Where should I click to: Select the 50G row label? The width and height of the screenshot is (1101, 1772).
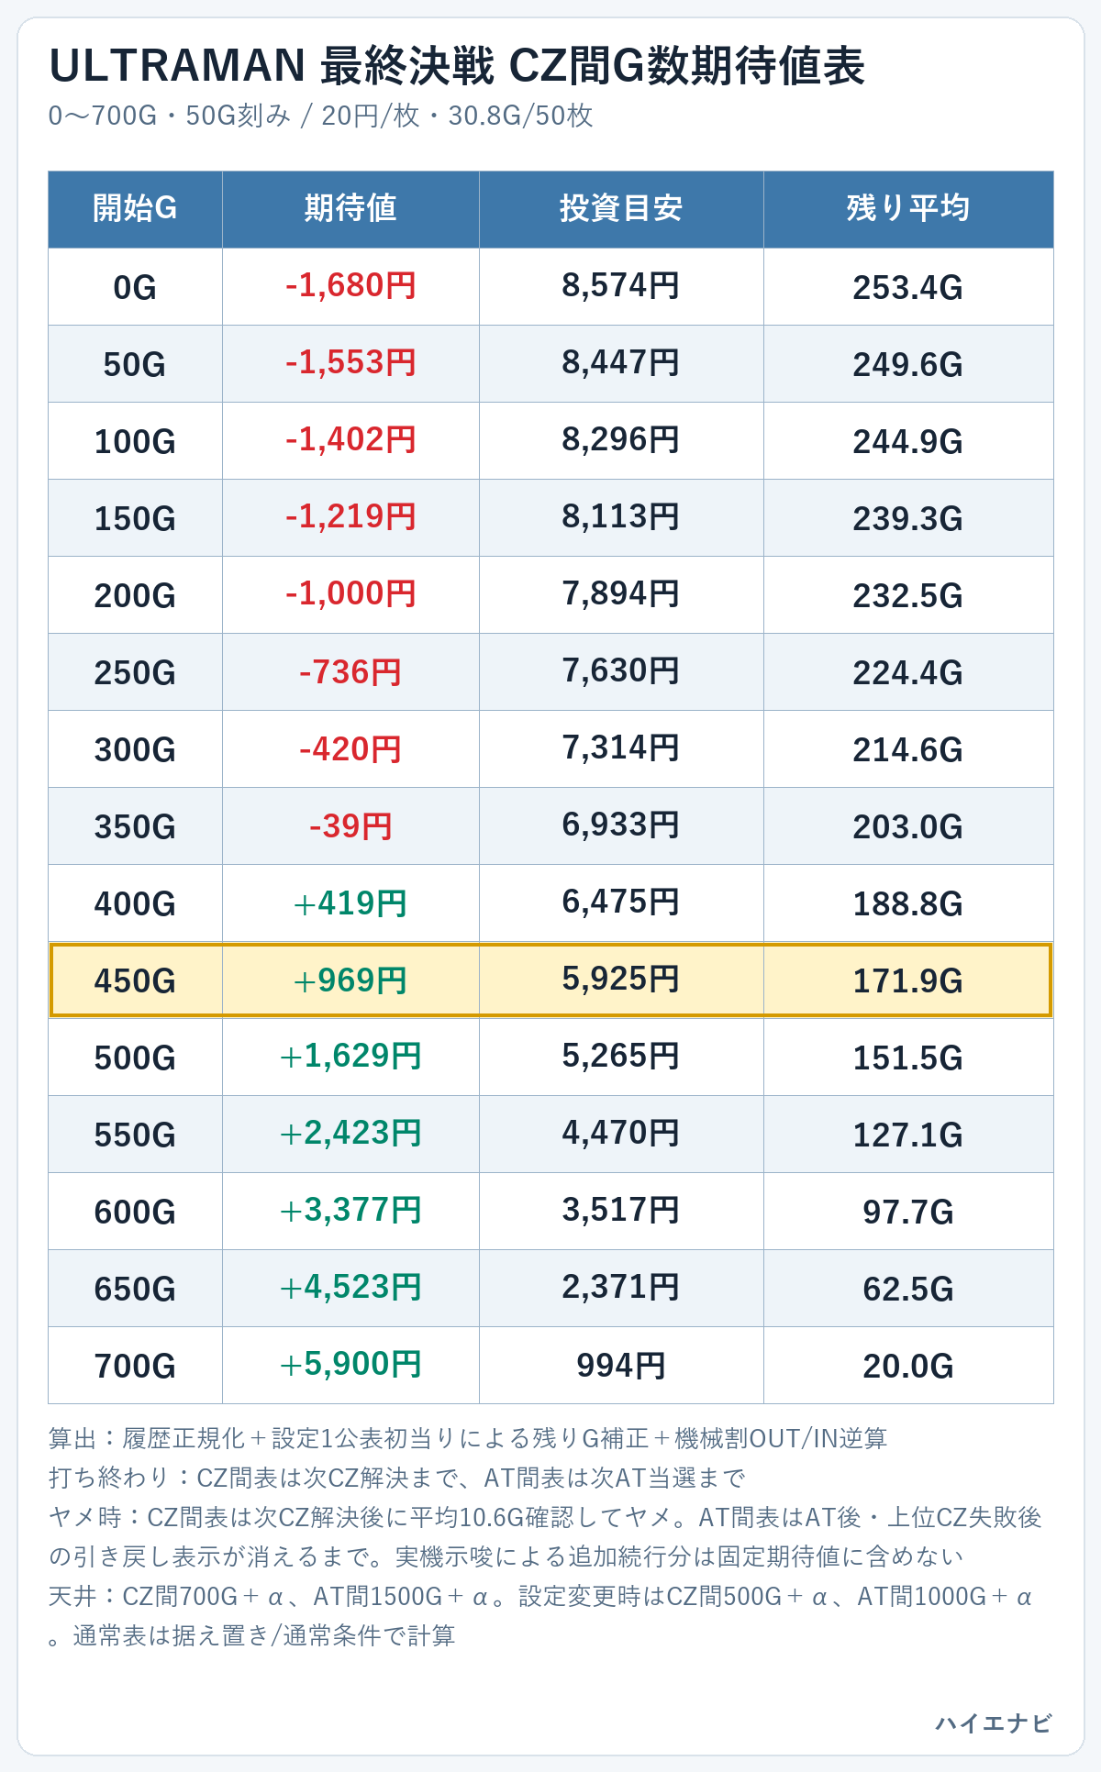click(x=135, y=365)
